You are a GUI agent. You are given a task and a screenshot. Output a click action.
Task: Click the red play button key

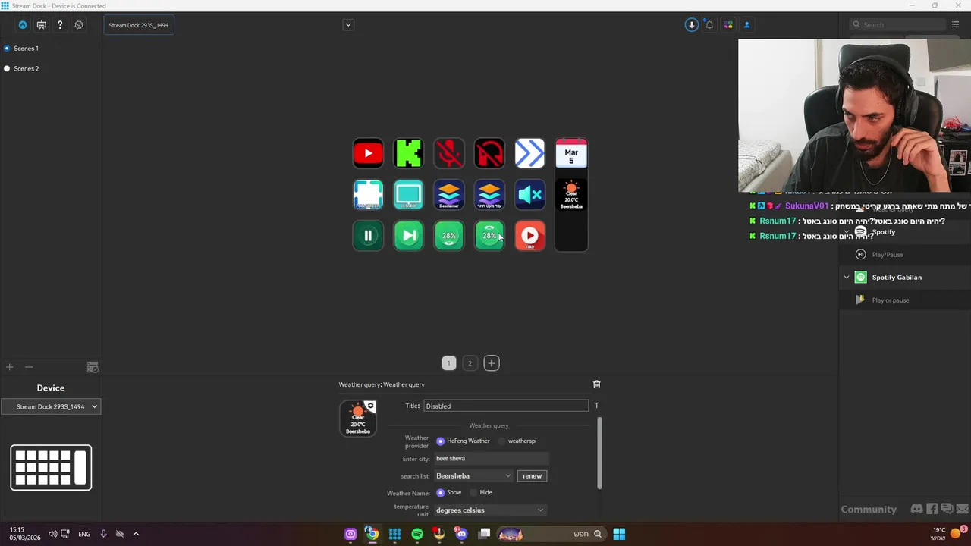click(529, 235)
